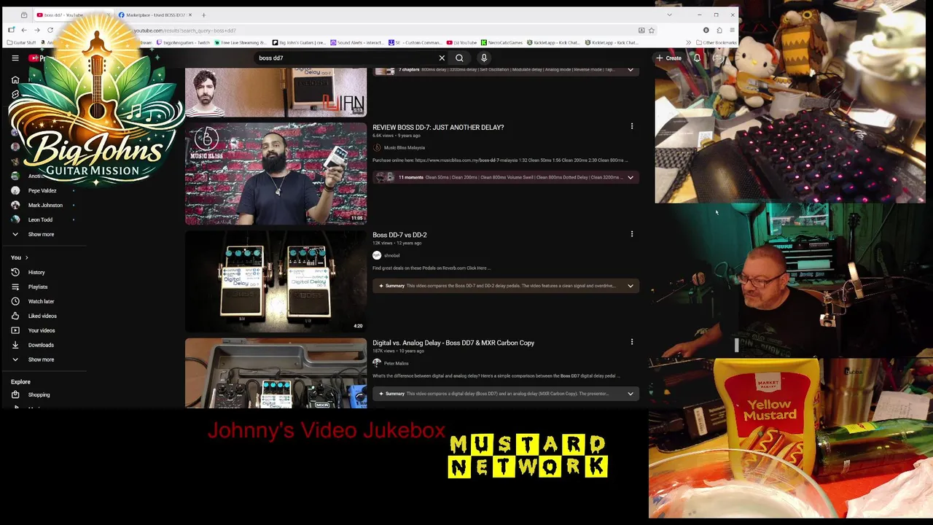Open a new browser tab with plus
This screenshot has height=525, width=933.
[x=203, y=15]
